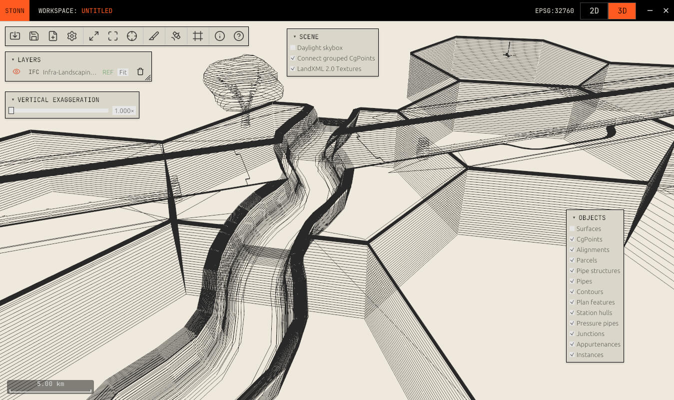
Task: Toggle the Pipes checkbox
Action: click(x=572, y=281)
